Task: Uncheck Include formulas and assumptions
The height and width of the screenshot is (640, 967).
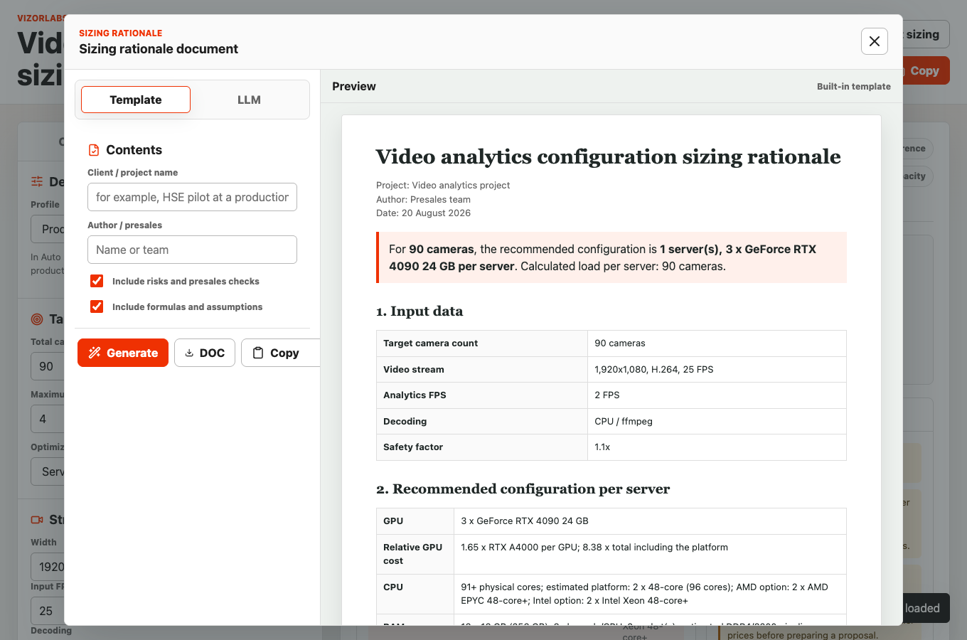Action: tap(97, 306)
